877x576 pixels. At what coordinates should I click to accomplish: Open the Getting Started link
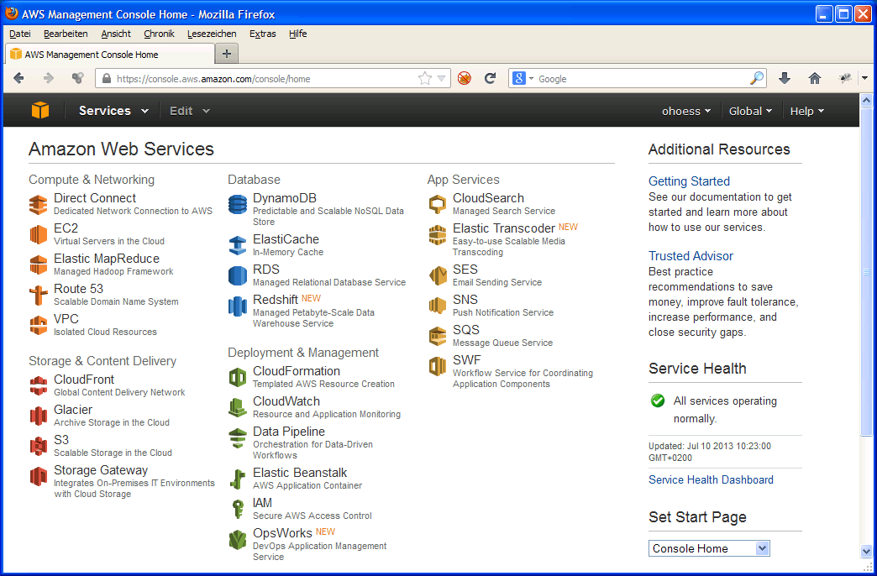689,181
